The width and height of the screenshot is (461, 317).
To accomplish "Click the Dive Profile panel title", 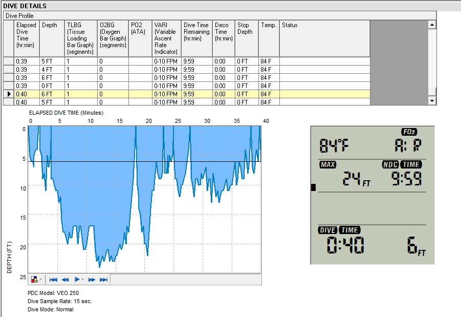I will click(x=19, y=15).
